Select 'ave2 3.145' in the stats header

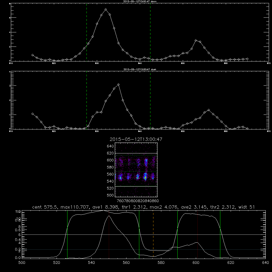pos(194,207)
